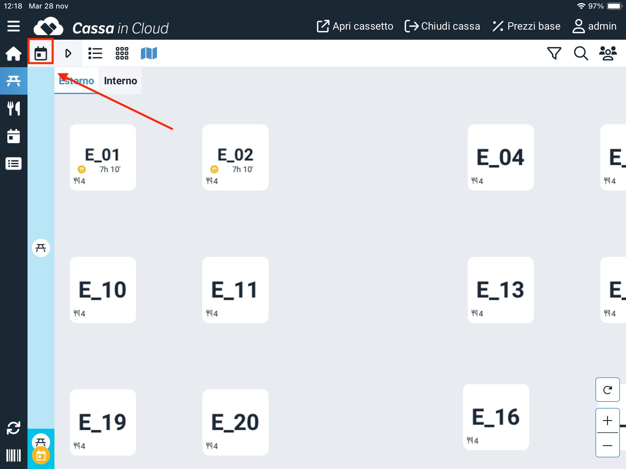Viewport: 626px width, 469px height.
Task: Click Apri cassetto button
Action: click(355, 26)
